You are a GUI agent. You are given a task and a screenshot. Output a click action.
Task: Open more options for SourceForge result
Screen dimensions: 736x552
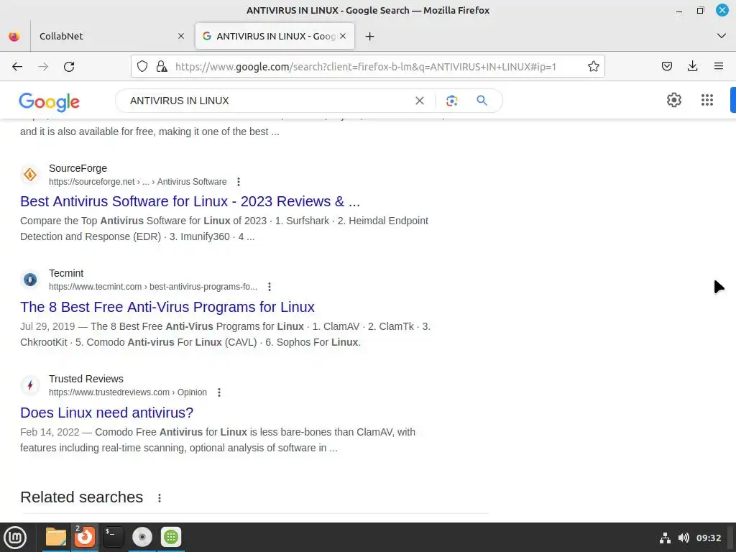239,182
